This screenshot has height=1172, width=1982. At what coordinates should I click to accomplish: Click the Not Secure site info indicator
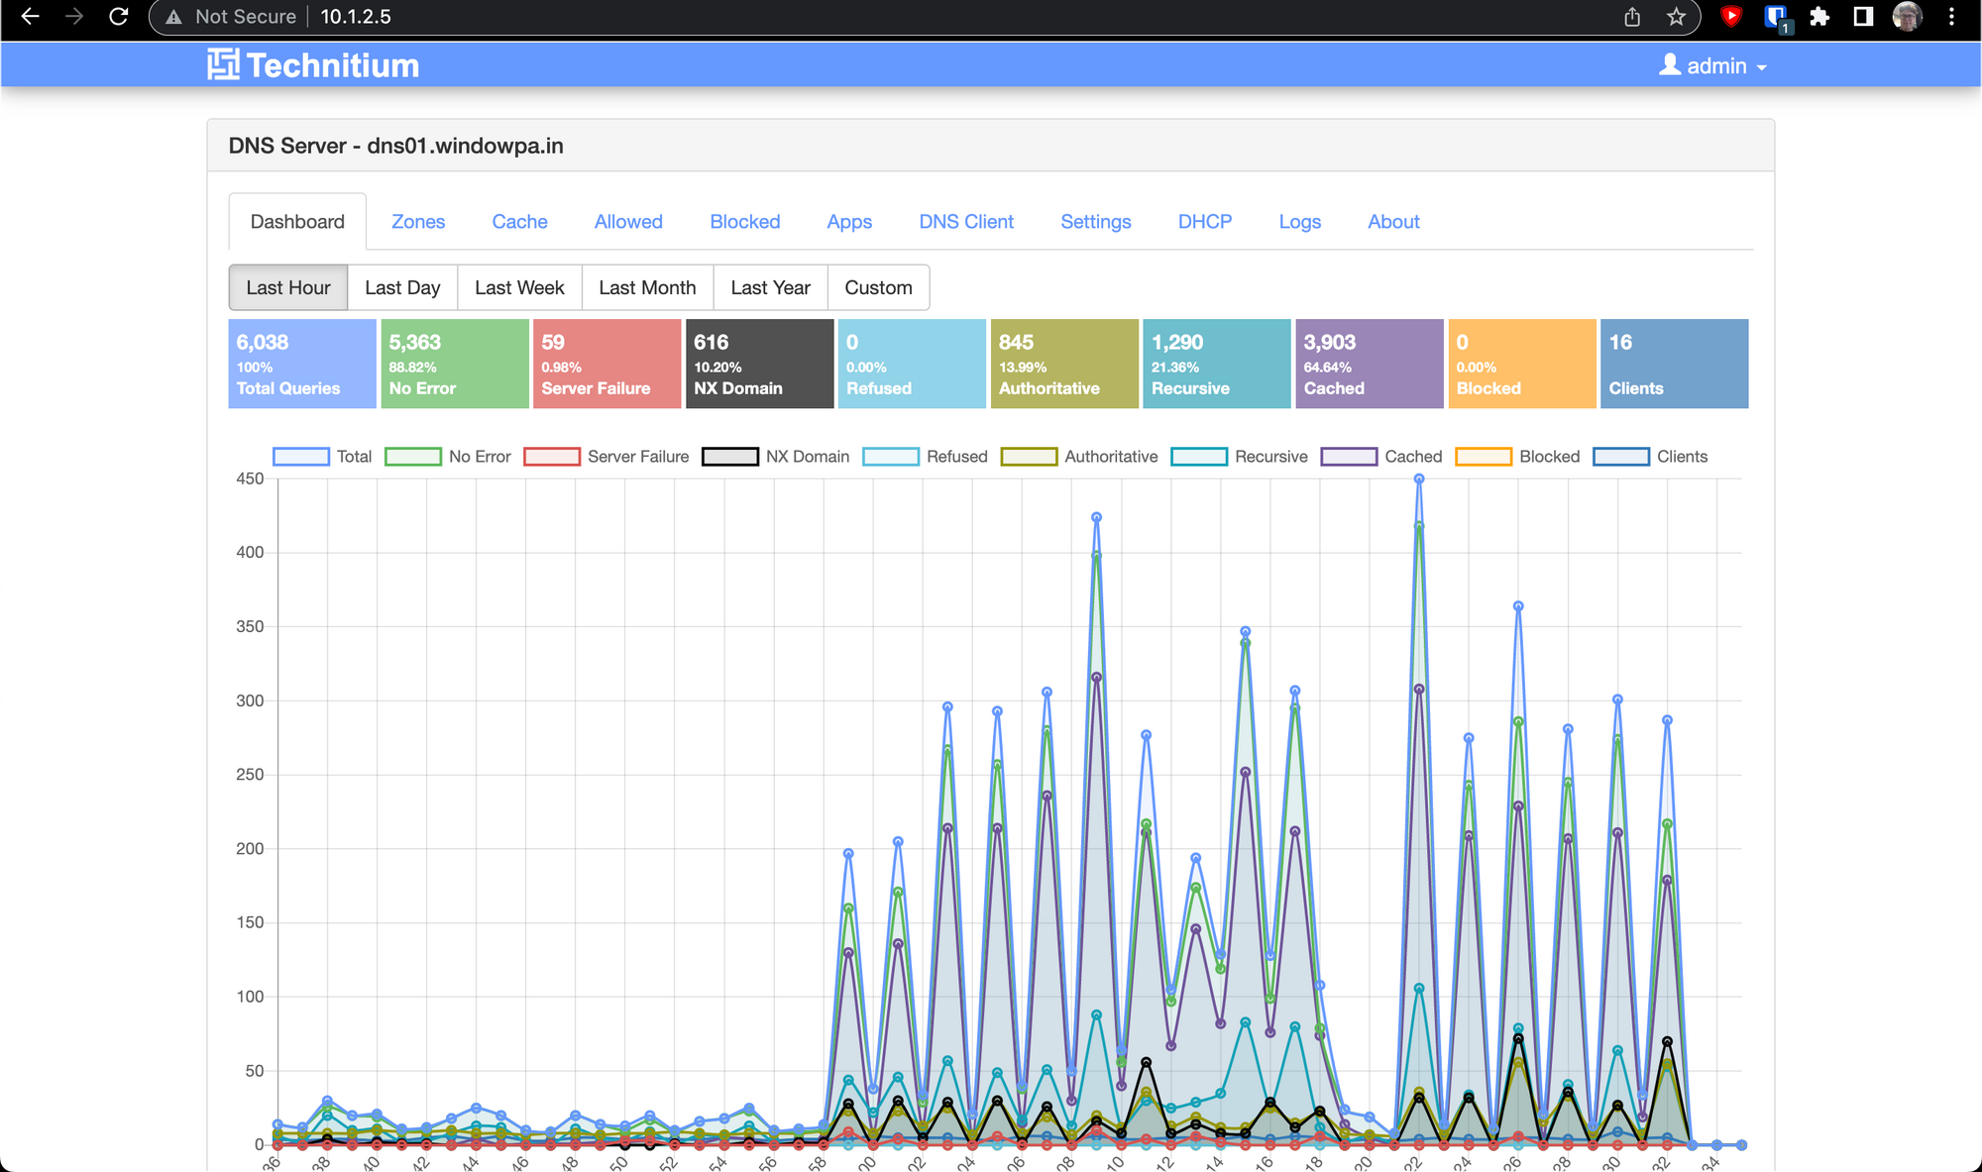tap(230, 17)
